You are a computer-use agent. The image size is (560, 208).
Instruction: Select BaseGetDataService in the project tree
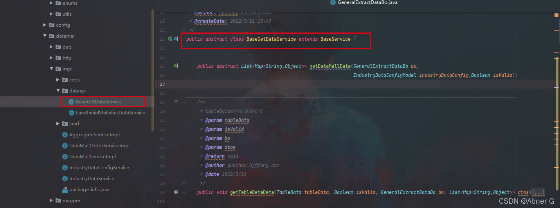pyautogui.click(x=99, y=102)
